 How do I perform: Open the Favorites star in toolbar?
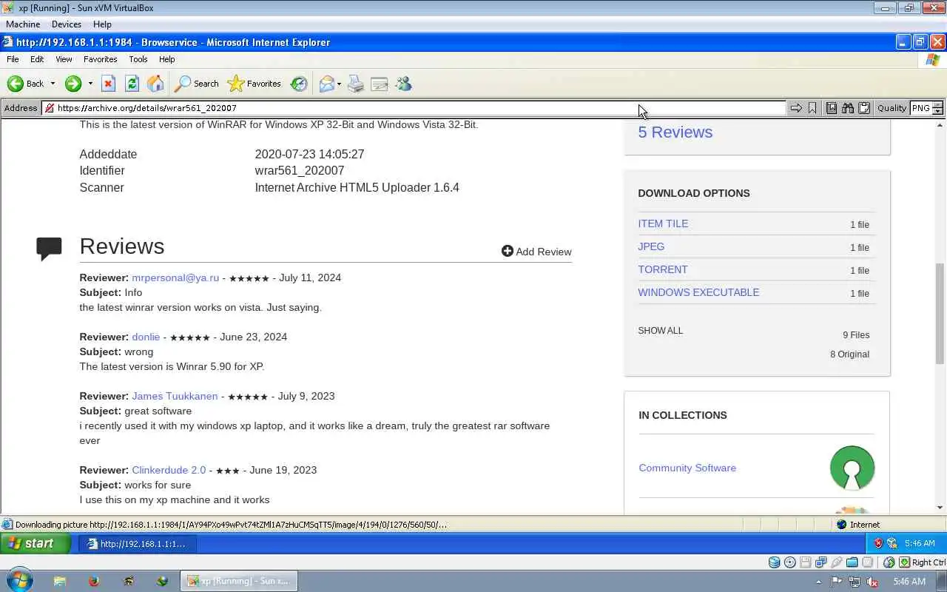point(254,84)
